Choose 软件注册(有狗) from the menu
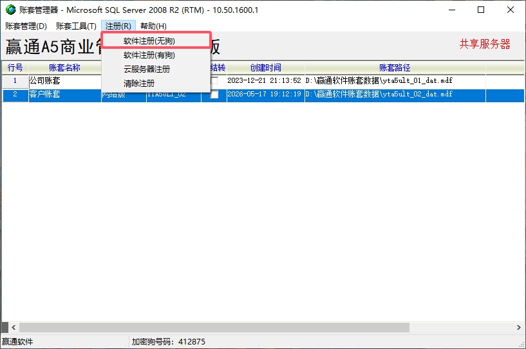 [x=156, y=55]
